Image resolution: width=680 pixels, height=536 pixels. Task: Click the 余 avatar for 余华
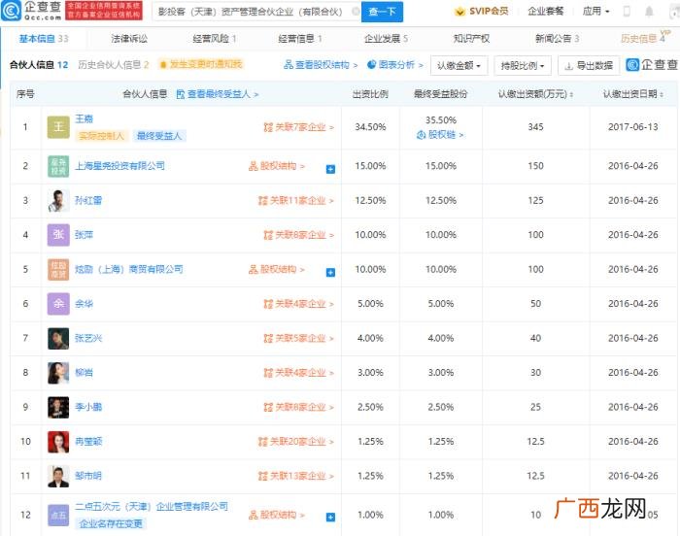coord(58,304)
